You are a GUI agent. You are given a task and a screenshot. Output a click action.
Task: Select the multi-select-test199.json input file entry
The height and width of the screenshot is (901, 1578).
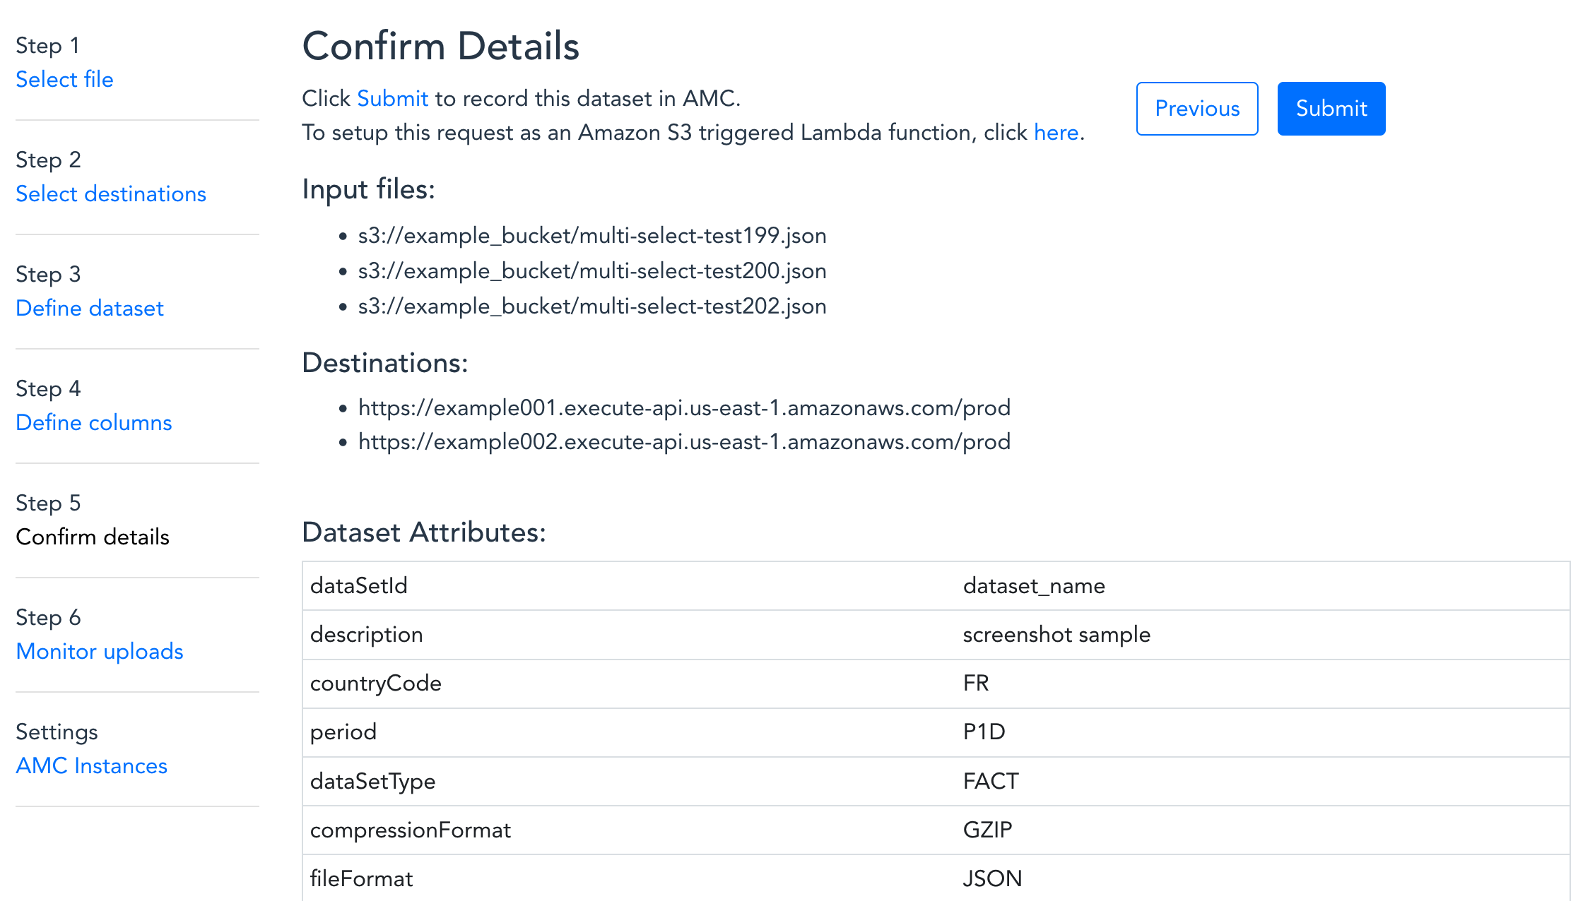[x=592, y=235]
